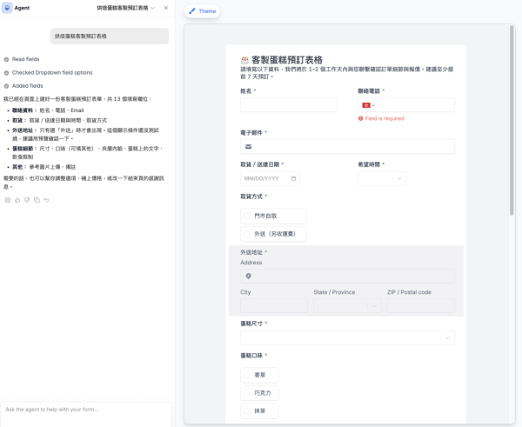522x427 pixels.
Task: Click the Added fields step checkmark icon
Action: (x=6, y=86)
